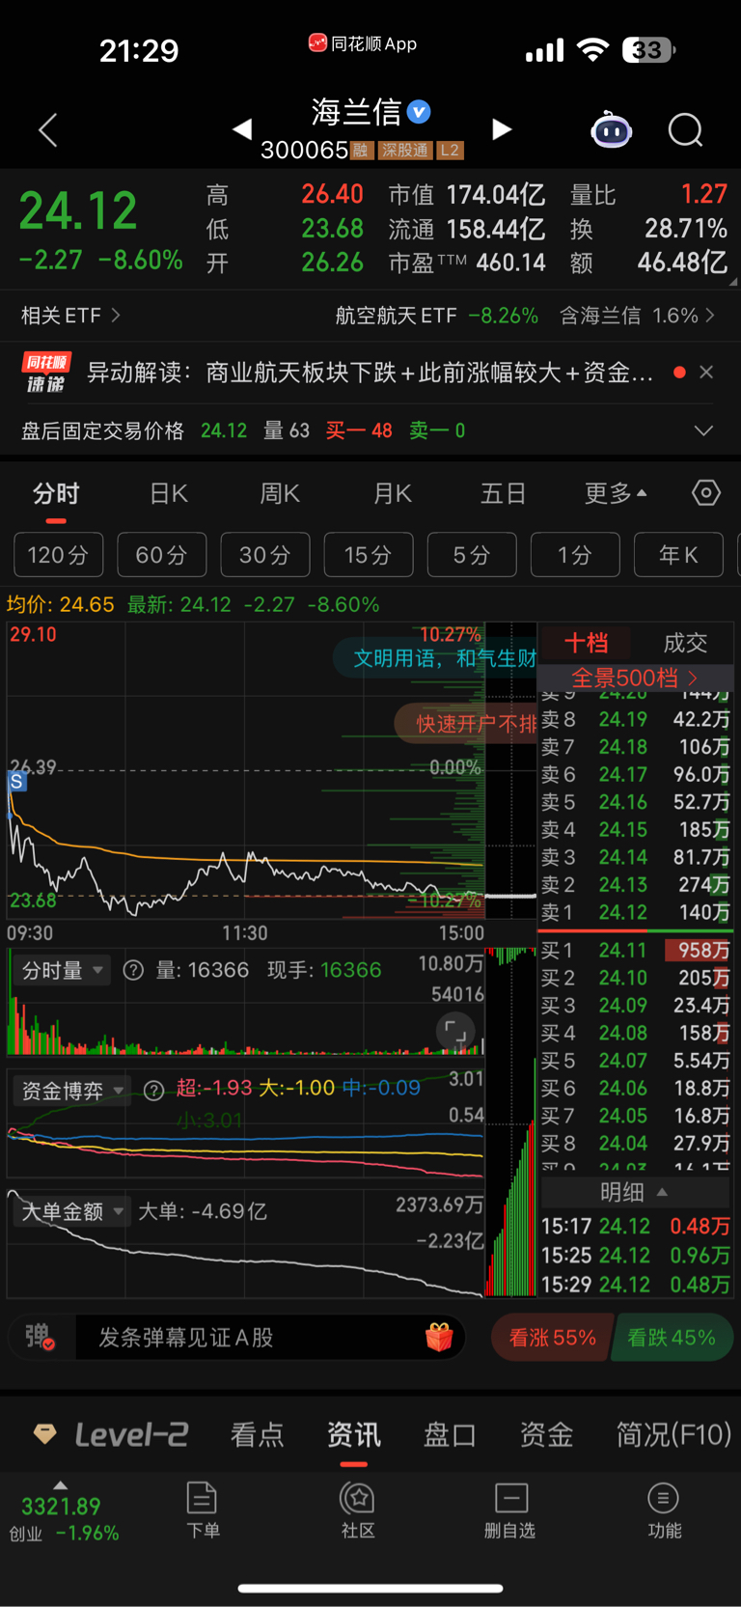This screenshot has width=741, height=1607.
Task: Tap the 分时量 help question mark
Action: [x=134, y=970]
